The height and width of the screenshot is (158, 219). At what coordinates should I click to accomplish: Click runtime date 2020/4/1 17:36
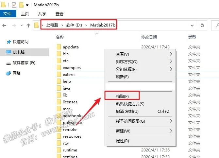pos(155,150)
